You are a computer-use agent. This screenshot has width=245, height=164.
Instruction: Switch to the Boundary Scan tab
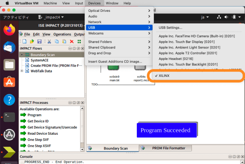113,148
